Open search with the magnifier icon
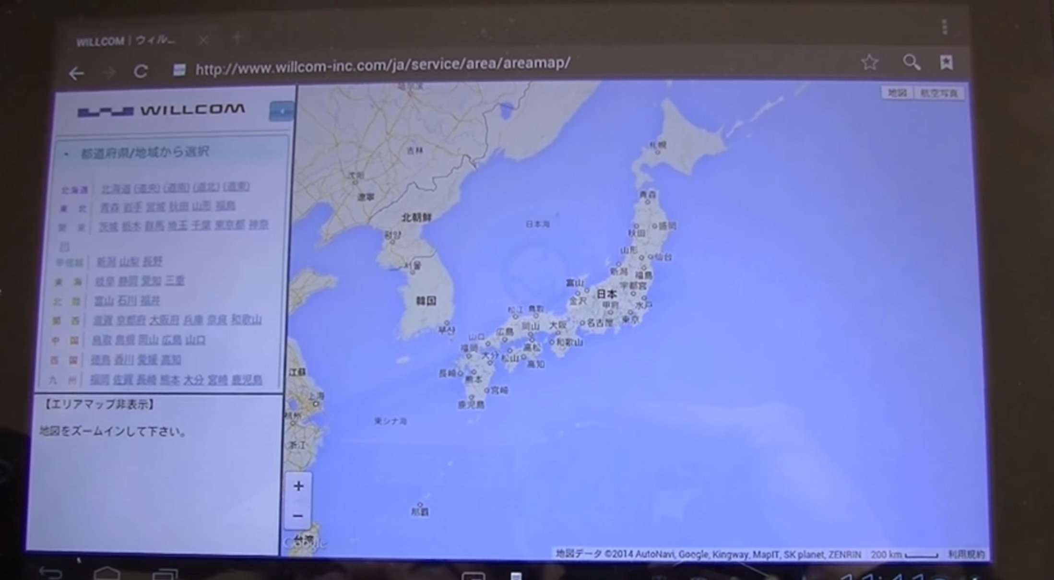Image resolution: width=1054 pixels, height=580 pixels. coord(911,62)
